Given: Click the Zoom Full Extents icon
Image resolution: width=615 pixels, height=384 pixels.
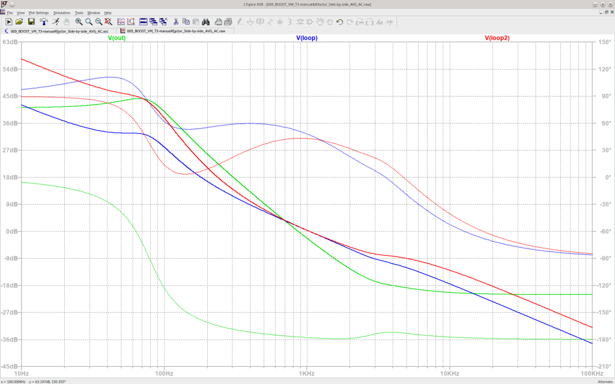Looking at the screenshot, I should pyautogui.click(x=108, y=22).
